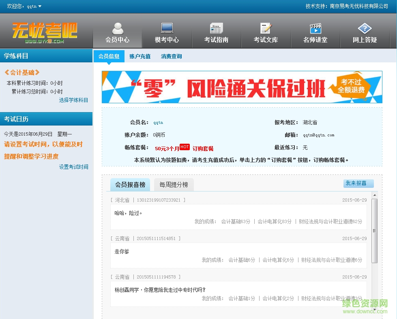Click the 零风险通关保过班 promotional banner
The height and width of the screenshot is (319, 397).
pos(242,88)
